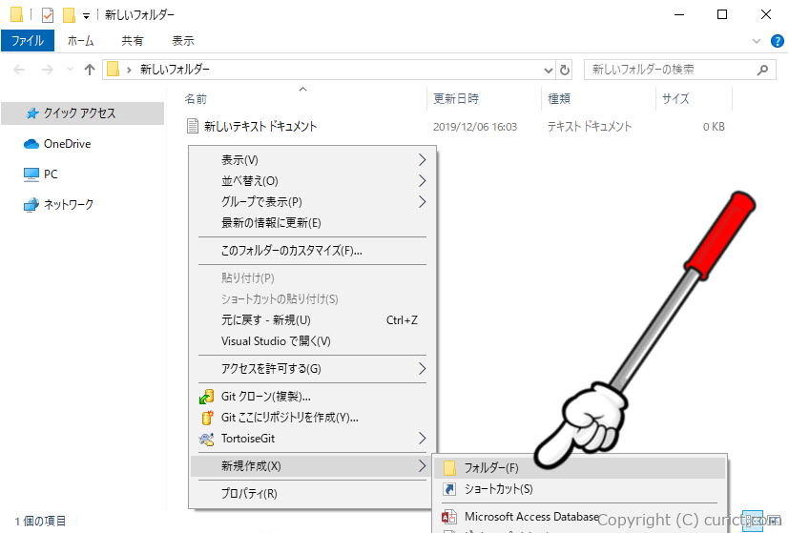Click 新しいフォルダー in address bar path
This screenshot has height=533, width=789.
(175, 70)
